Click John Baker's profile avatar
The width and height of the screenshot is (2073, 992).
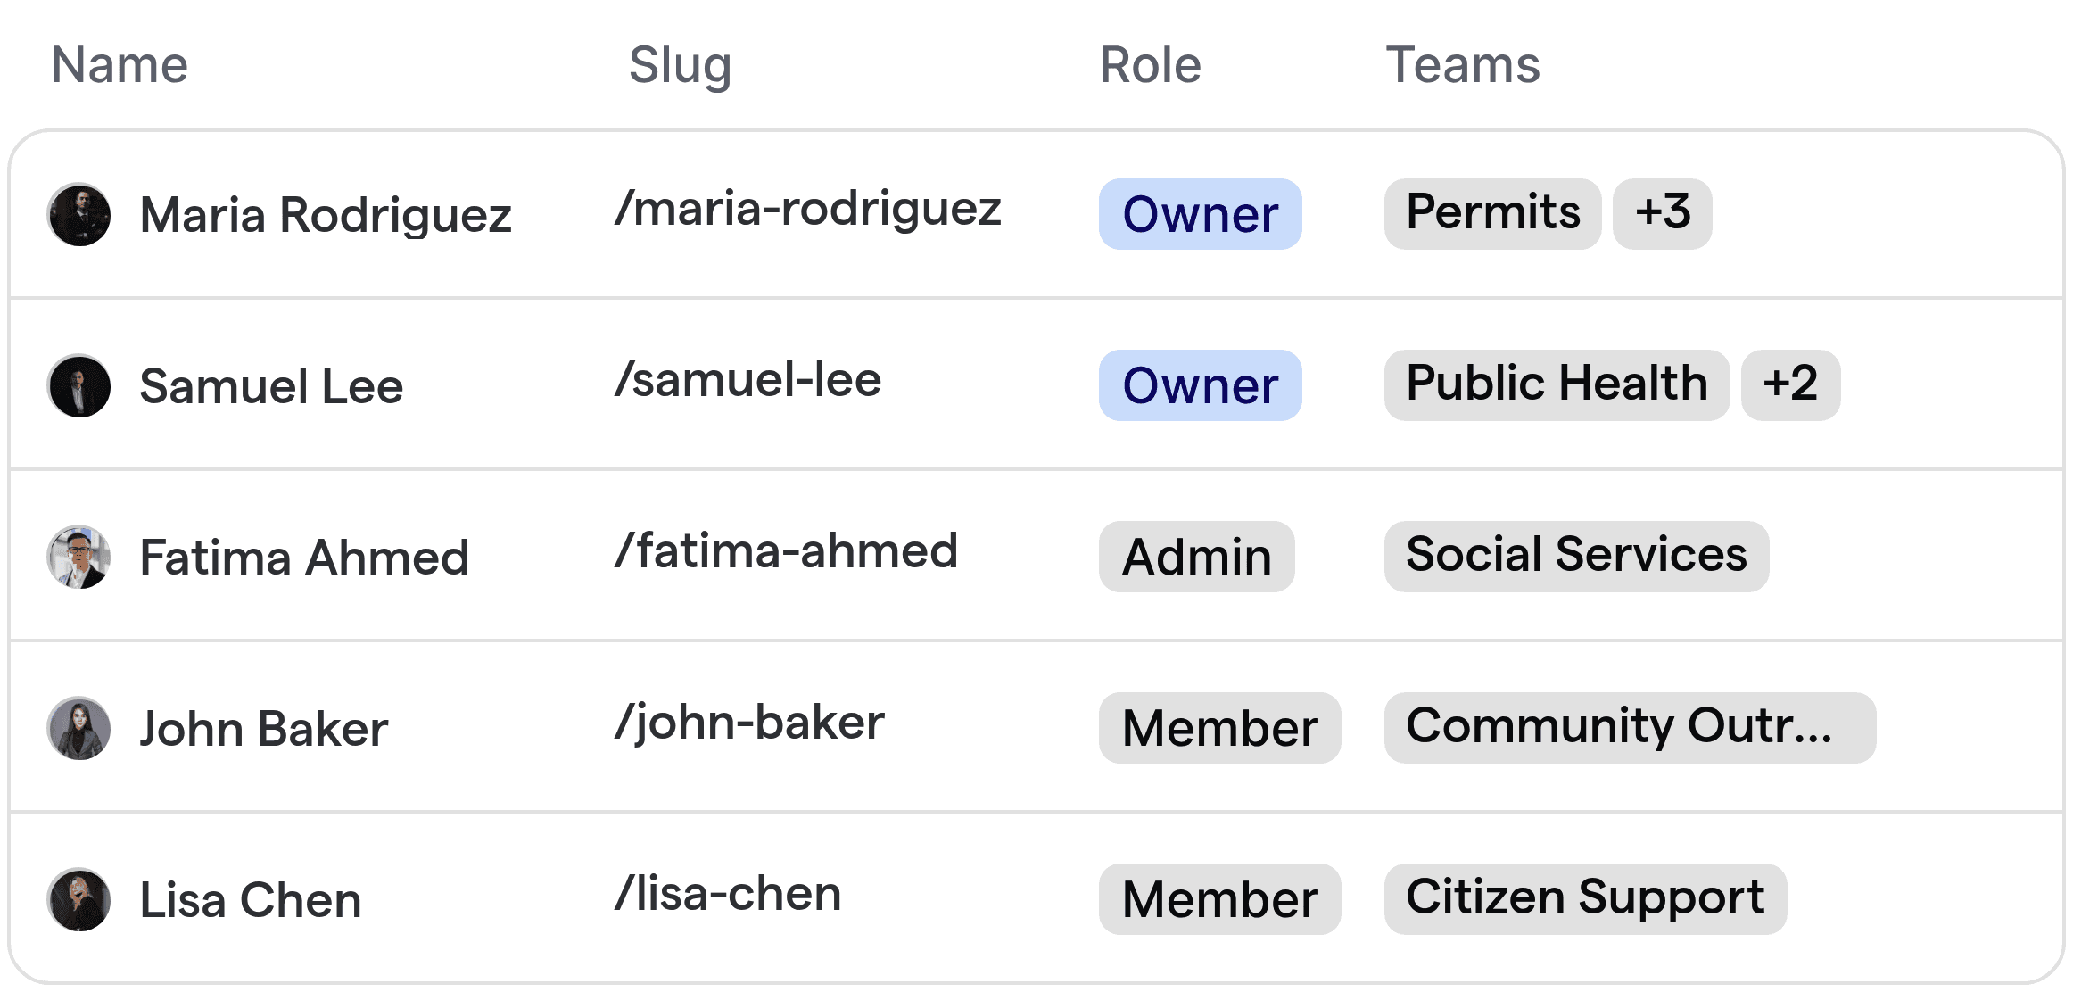78,728
